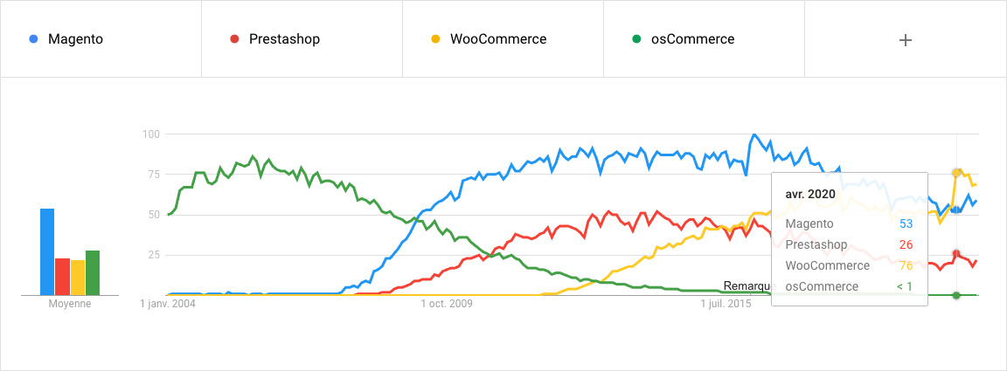The width and height of the screenshot is (1007, 371).
Task: Click the blue Magento color dot
Action: click(x=33, y=39)
